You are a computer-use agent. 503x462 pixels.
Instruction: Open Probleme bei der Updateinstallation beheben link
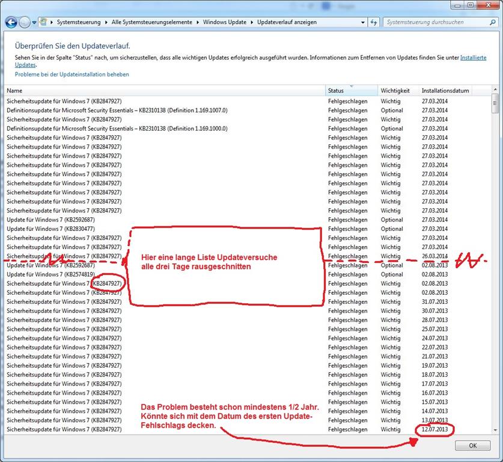pyautogui.click(x=72, y=74)
